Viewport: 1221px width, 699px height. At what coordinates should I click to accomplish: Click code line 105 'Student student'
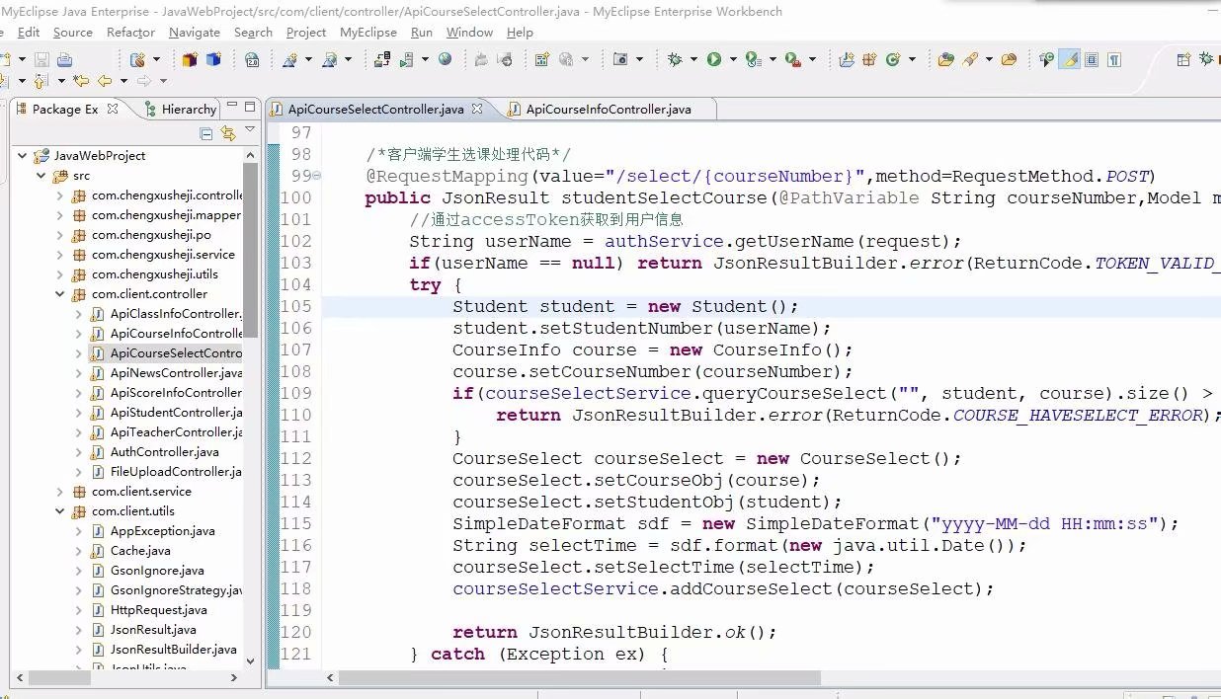tap(625, 306)
